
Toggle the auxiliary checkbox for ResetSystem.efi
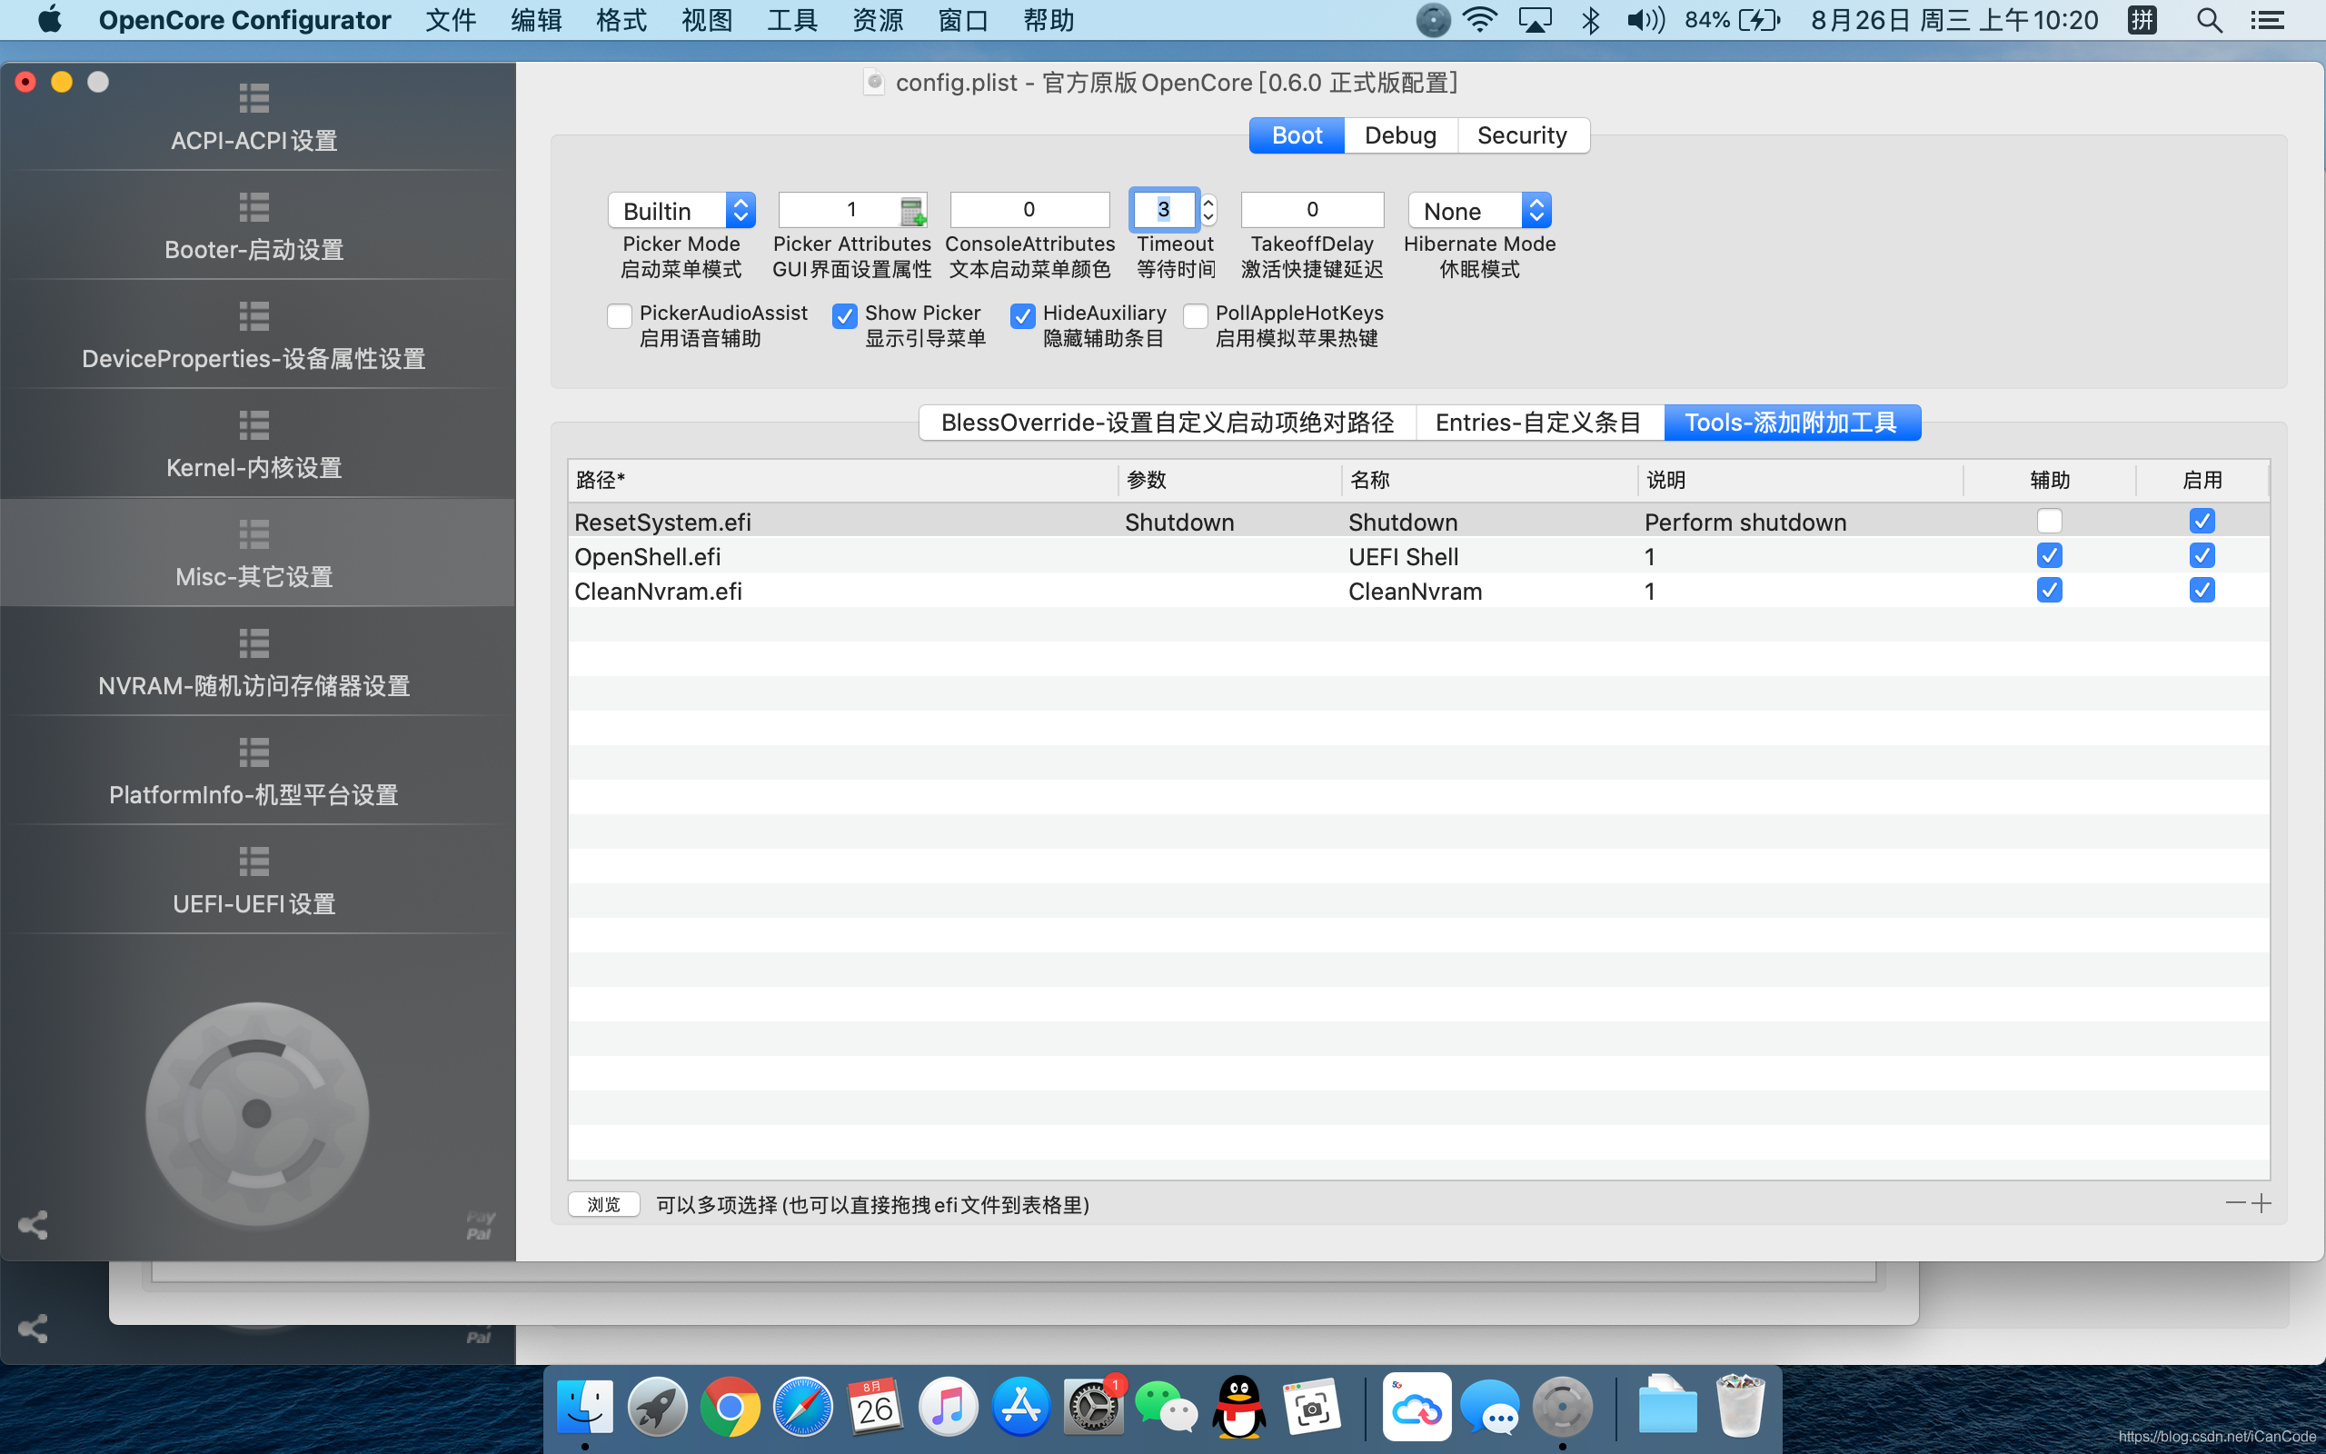[x=2048, y=522]
